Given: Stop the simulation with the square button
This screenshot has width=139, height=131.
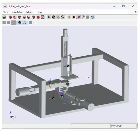Looking at the screenshot, I should click(x=74, y=17).
